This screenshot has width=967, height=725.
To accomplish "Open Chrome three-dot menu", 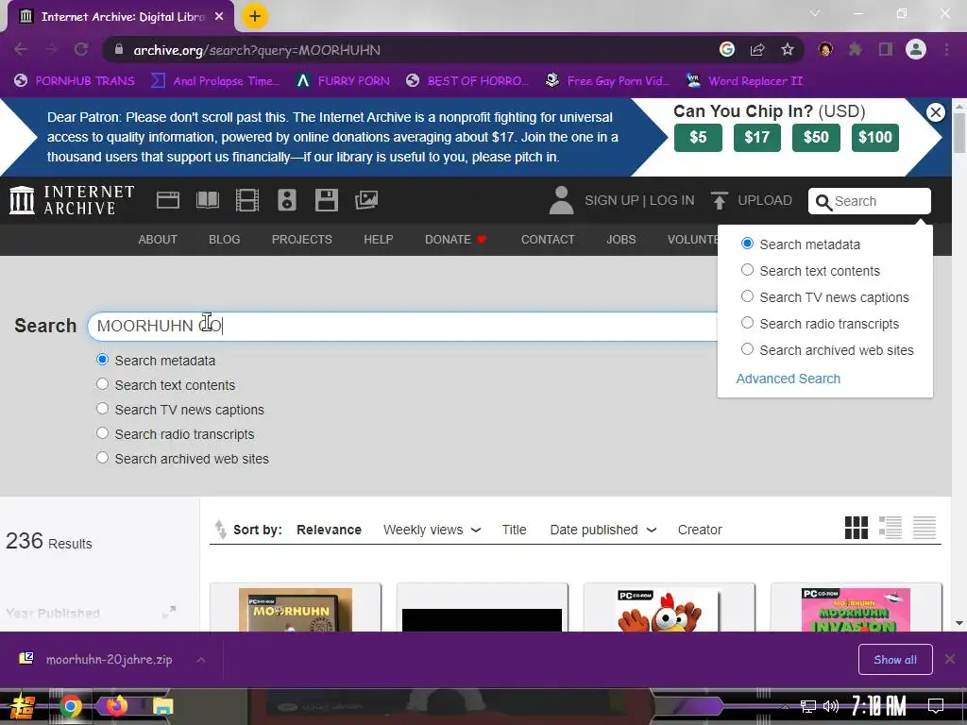I will (946, 49).
